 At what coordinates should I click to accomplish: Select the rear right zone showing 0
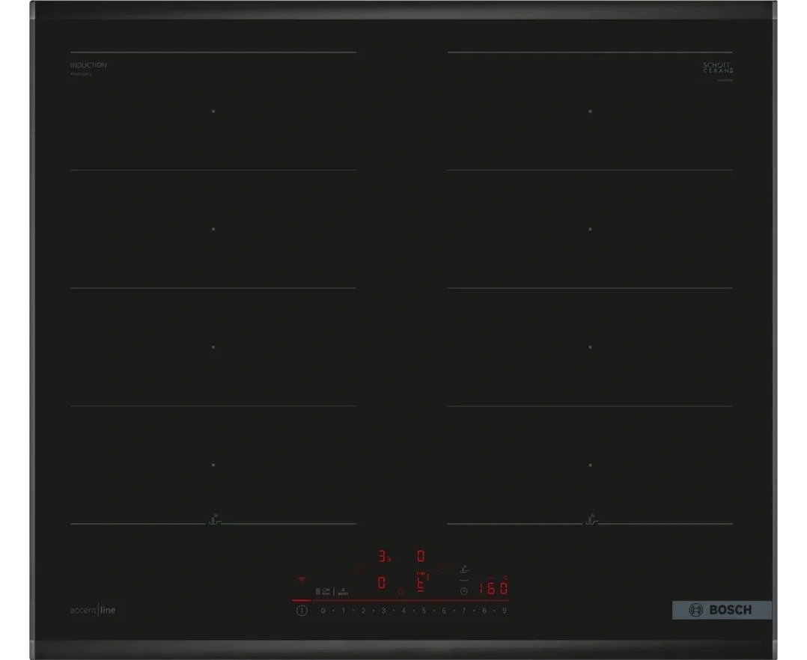click(421, 557)
